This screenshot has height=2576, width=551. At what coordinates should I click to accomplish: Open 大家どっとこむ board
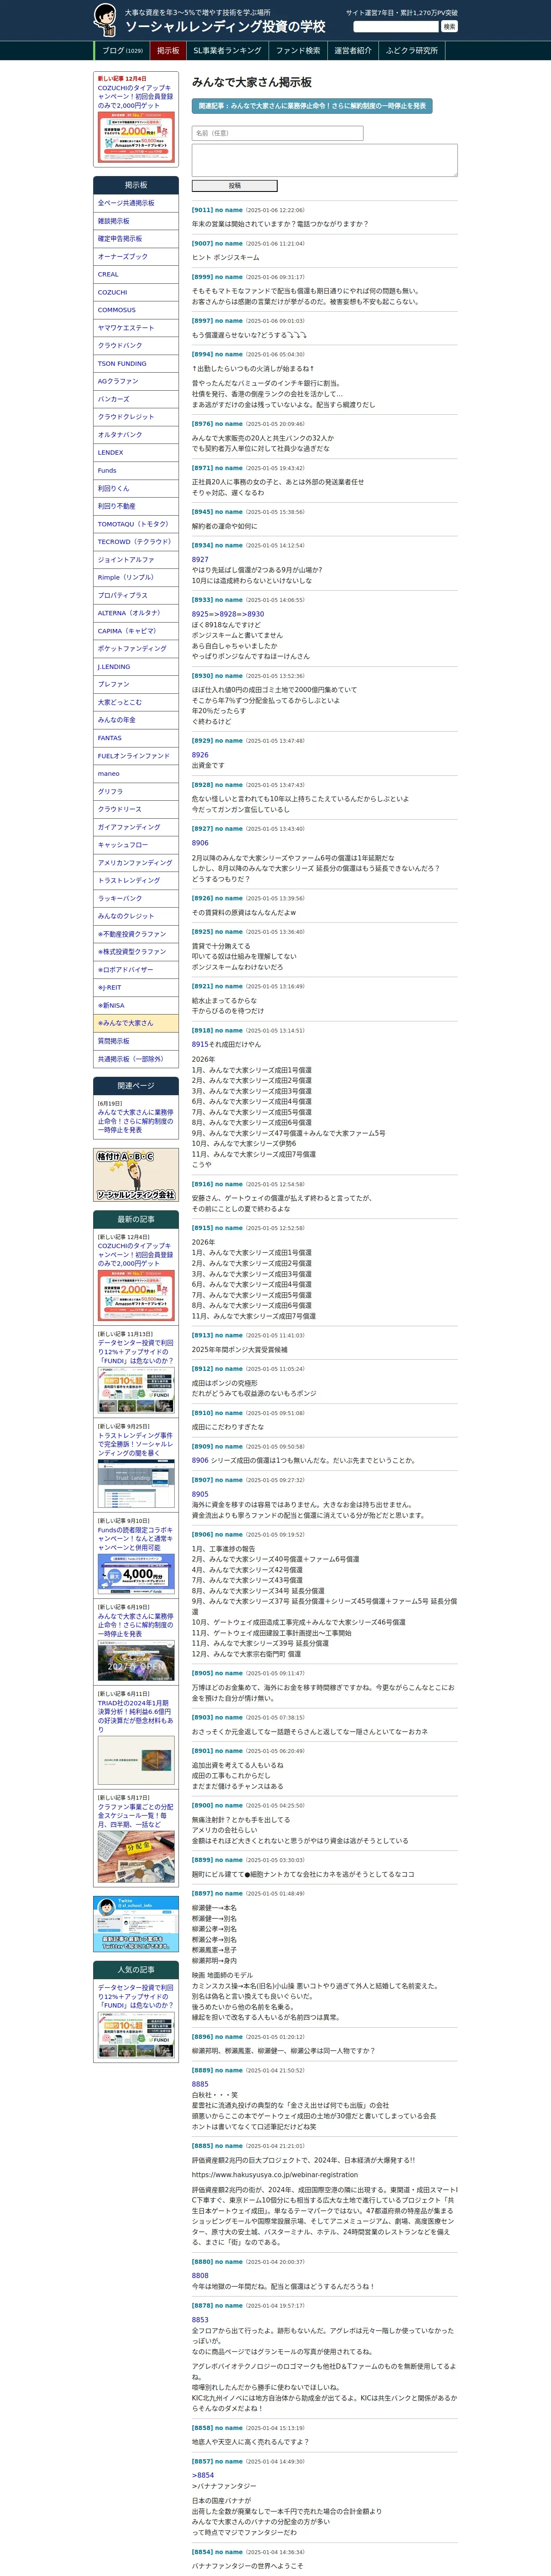coord(136,702)
